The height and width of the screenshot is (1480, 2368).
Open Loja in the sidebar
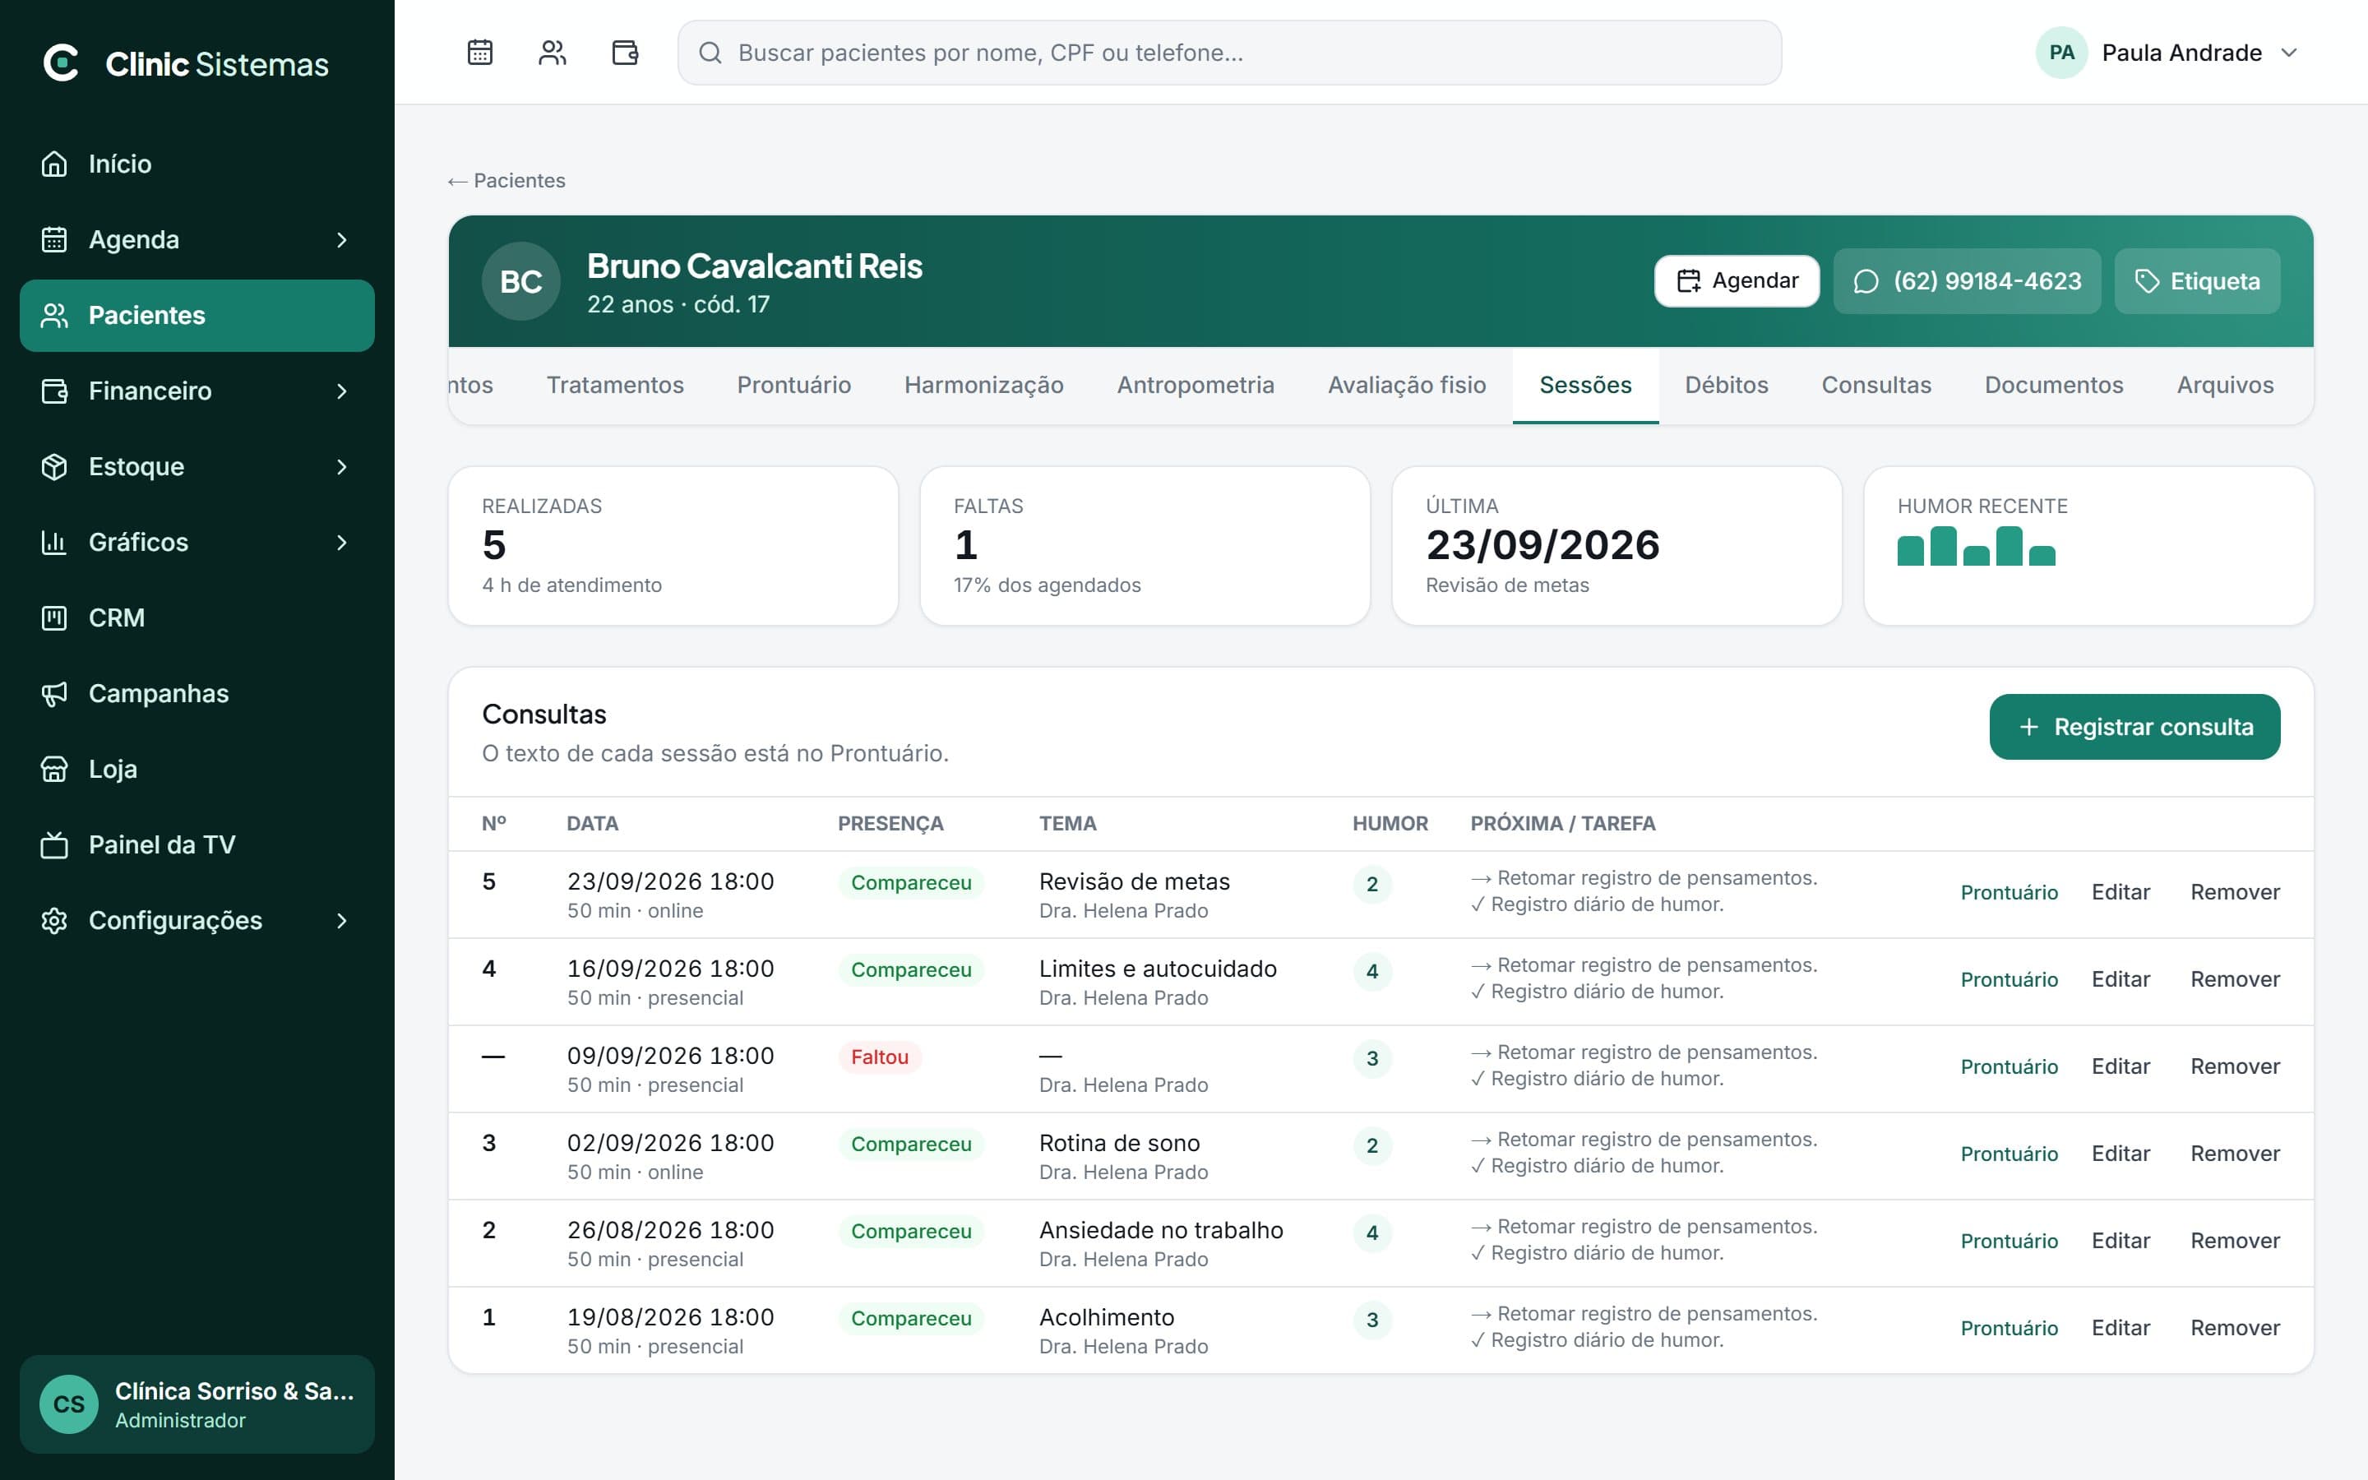coord(197,769)
